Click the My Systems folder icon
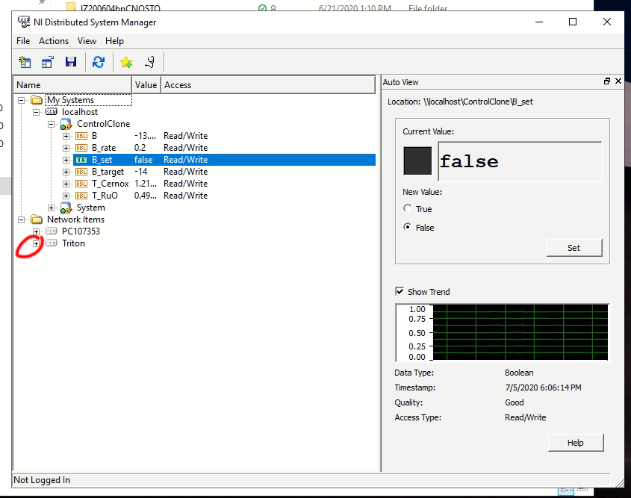 (37, 100)
